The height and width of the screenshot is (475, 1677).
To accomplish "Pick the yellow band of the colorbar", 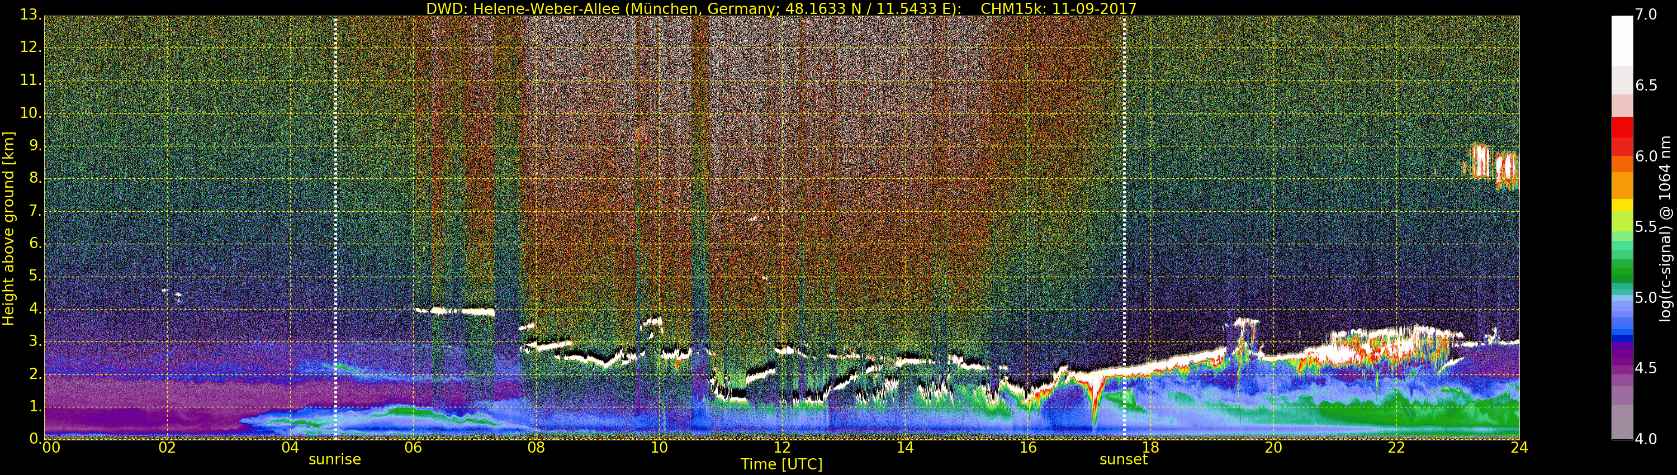I will pyautogui.click(x=1622, y=205).
